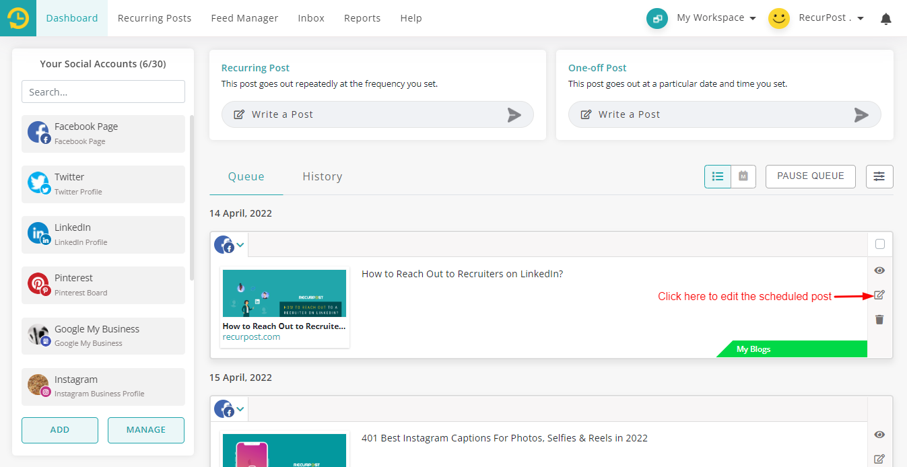Click the Recurring Post send arrow
Image resolution: width=907 pixels, height=467 pixels.
[514, 115]
